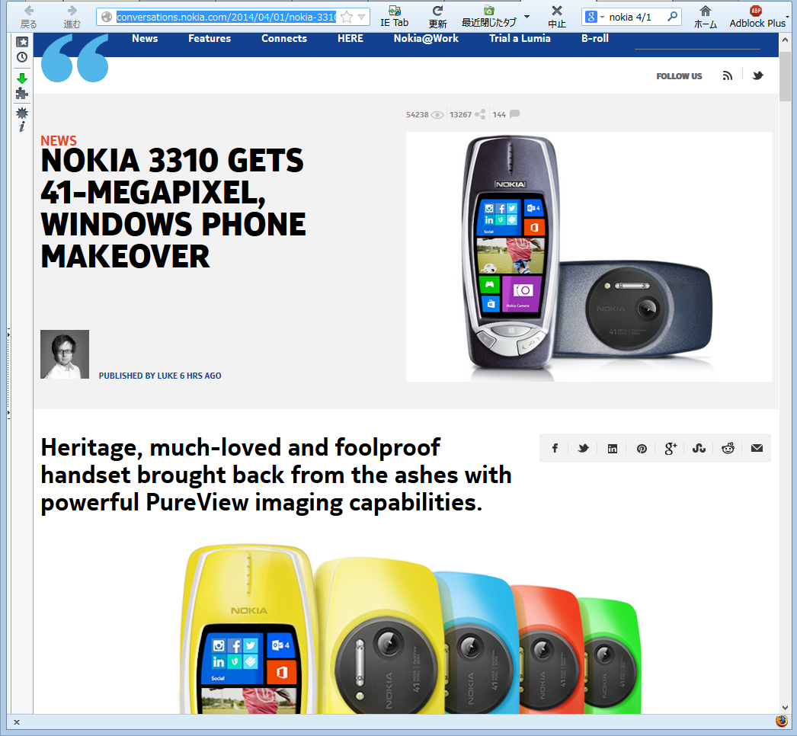Click the spiky burst icon in sidebar

(x=22, y=113)
